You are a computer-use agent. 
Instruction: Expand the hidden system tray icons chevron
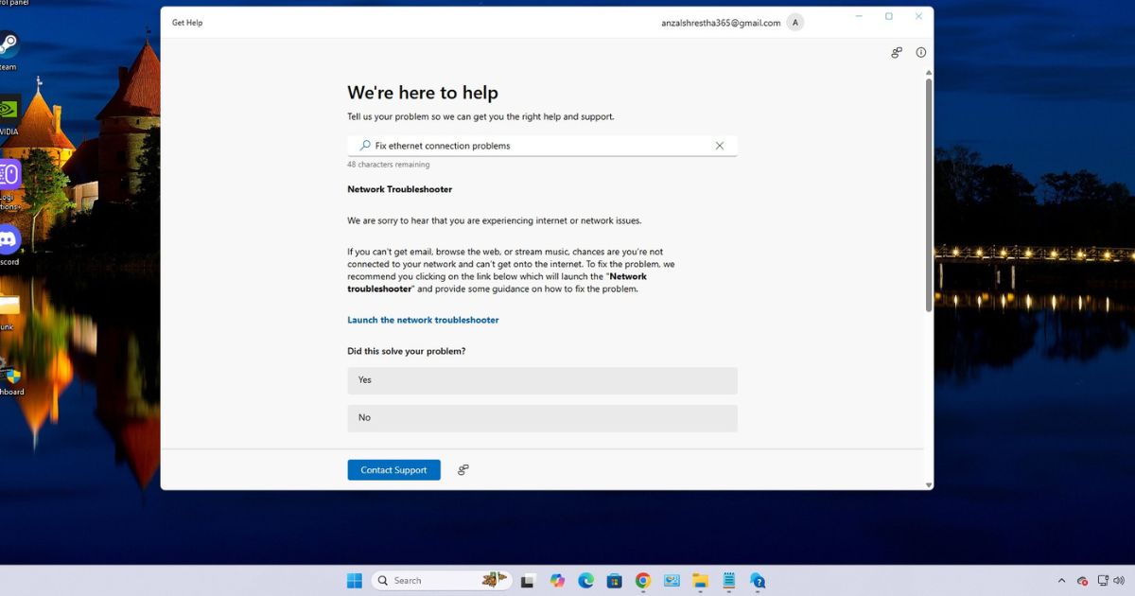point(1061,581)
